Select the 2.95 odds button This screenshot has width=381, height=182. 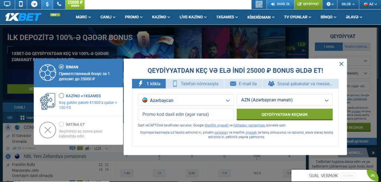click(x=192, y=173)
